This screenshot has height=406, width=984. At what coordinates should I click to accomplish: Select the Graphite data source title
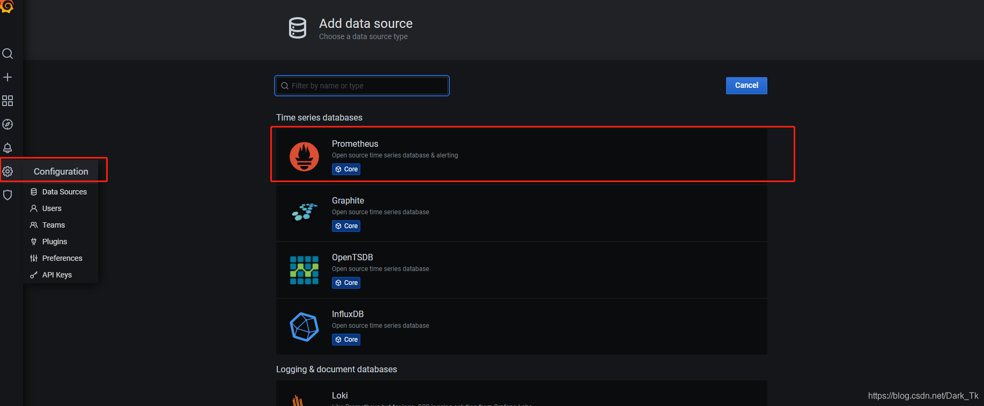348,200
